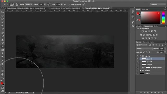Screen dimensions: 167x94
Task: Select the Gradient tool
Action: point(2,50)
